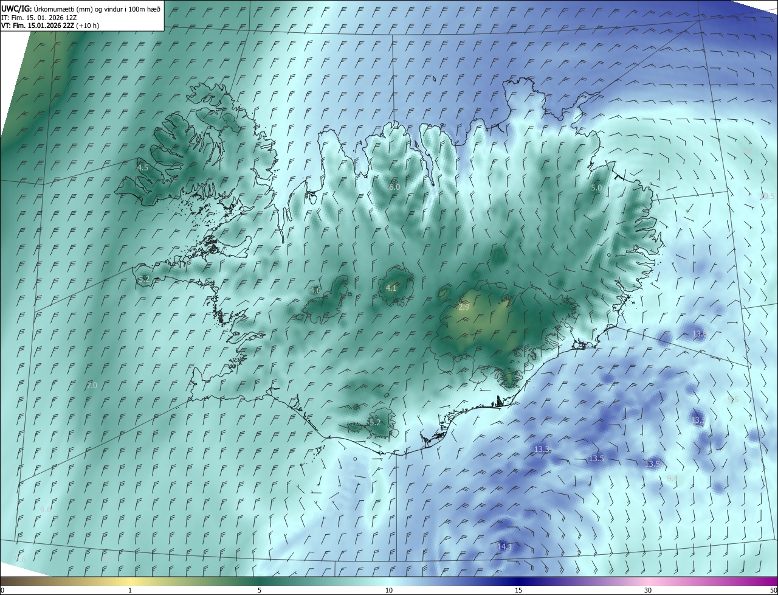Click the 0 tick on colour scale

pyautogui.click(x=2, y=590)
